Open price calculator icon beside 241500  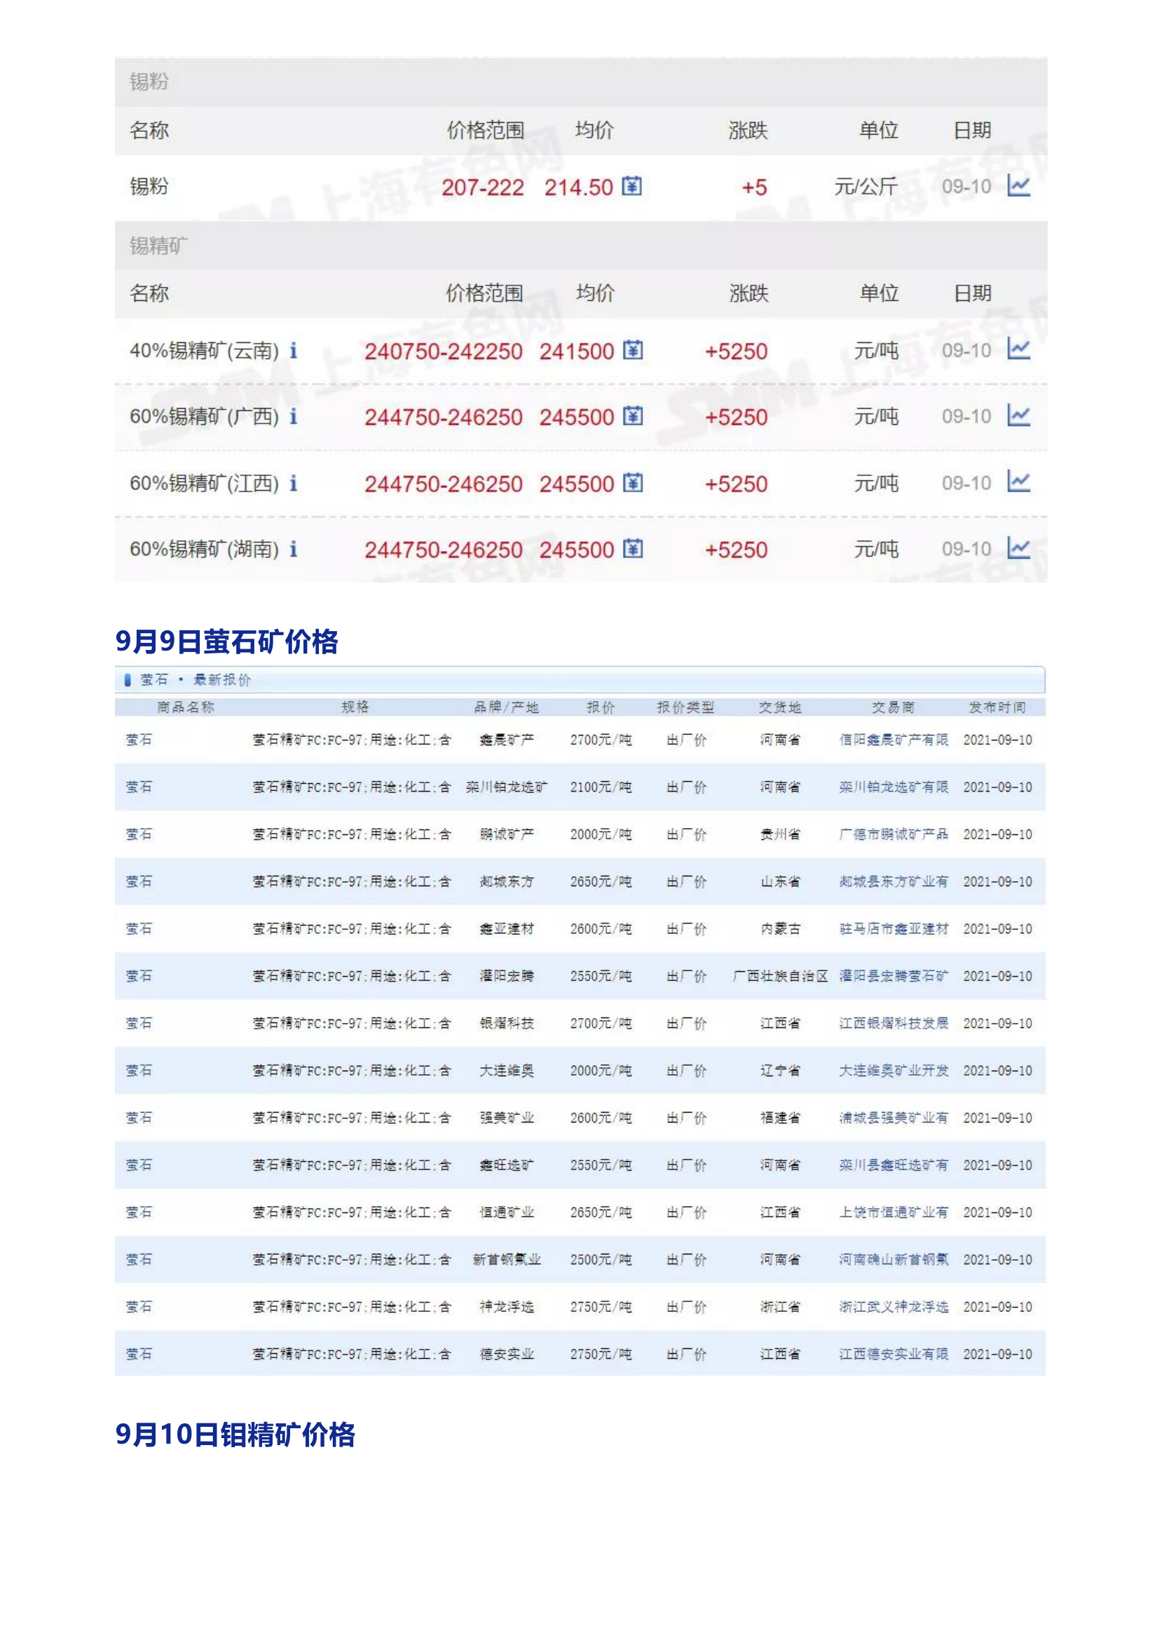click(x=632, y=350)
